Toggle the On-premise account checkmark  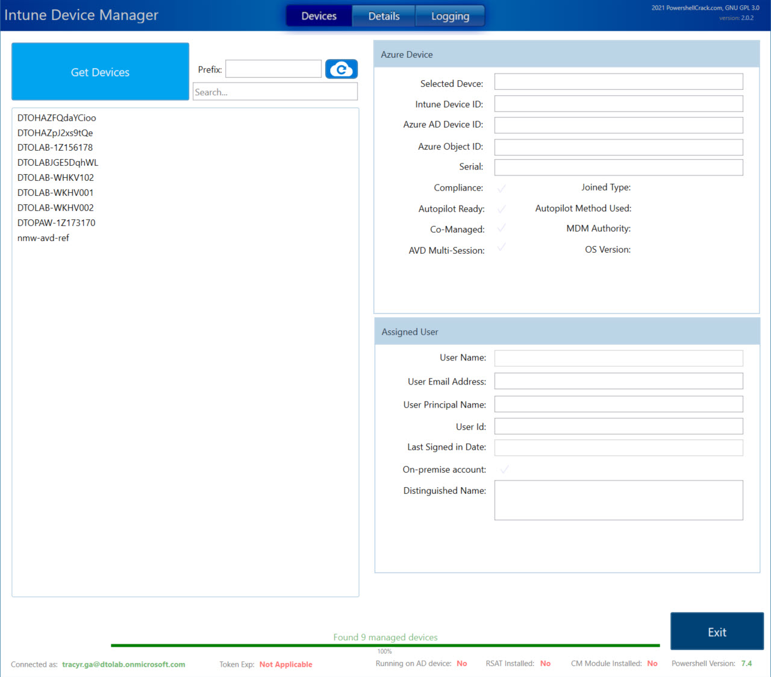coord(504,469)
